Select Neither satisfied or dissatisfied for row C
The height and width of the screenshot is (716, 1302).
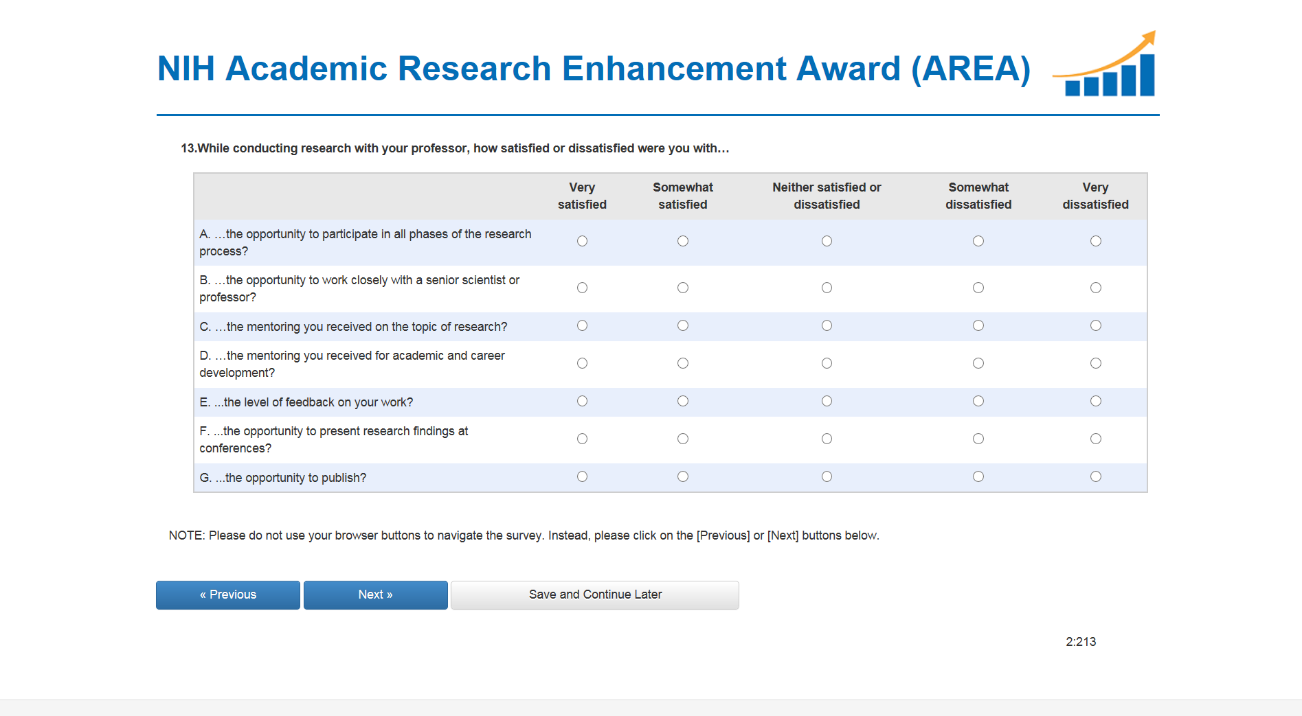click(x=827, y=325)
